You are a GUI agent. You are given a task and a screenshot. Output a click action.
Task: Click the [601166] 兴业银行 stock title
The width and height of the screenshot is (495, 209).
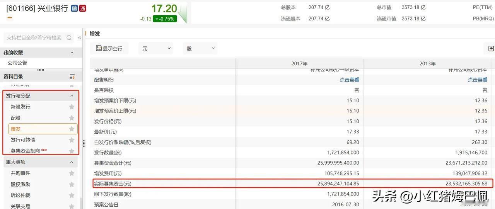(x=37, y=8)
